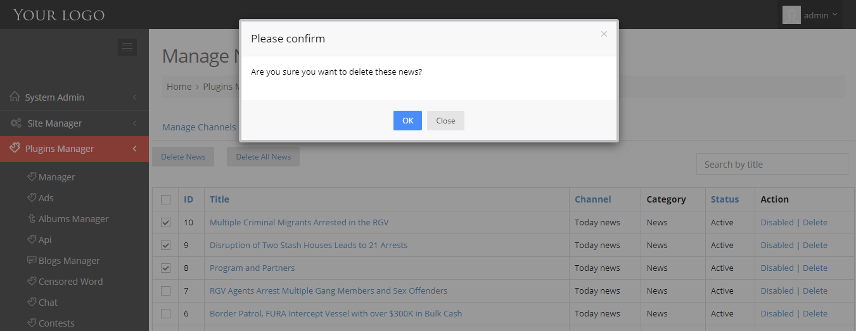This screenshot has height=331, width=856.
Task: Expand the System Admin menu chevron
Action: (135, 97)
